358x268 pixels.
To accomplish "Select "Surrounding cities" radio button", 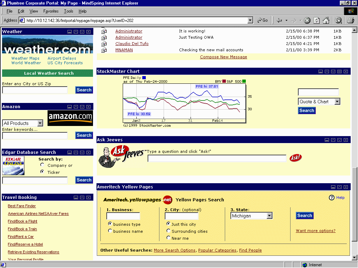I will 169,231.
